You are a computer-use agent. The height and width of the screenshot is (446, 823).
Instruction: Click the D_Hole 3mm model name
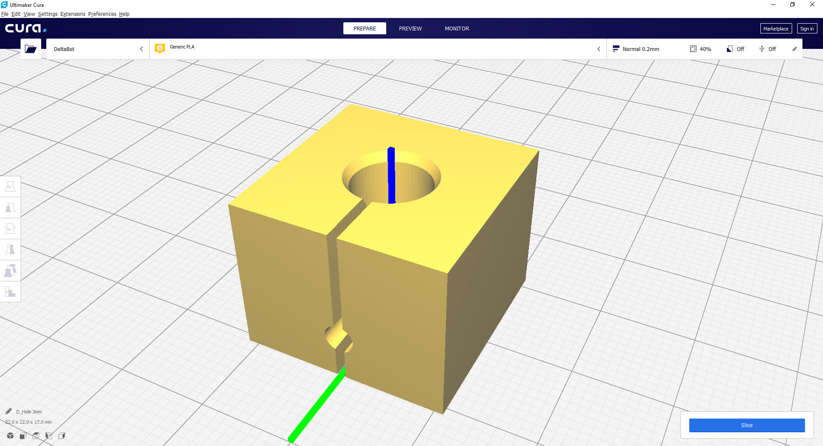29,412
